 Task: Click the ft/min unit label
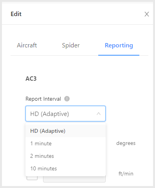click(126, 174)
